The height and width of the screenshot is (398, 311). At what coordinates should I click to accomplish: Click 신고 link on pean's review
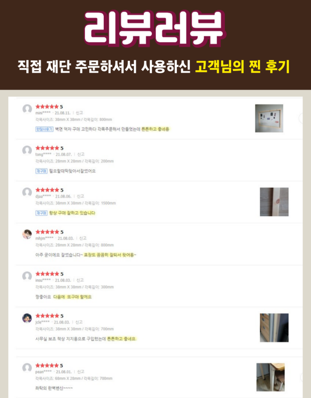(81, 372)
